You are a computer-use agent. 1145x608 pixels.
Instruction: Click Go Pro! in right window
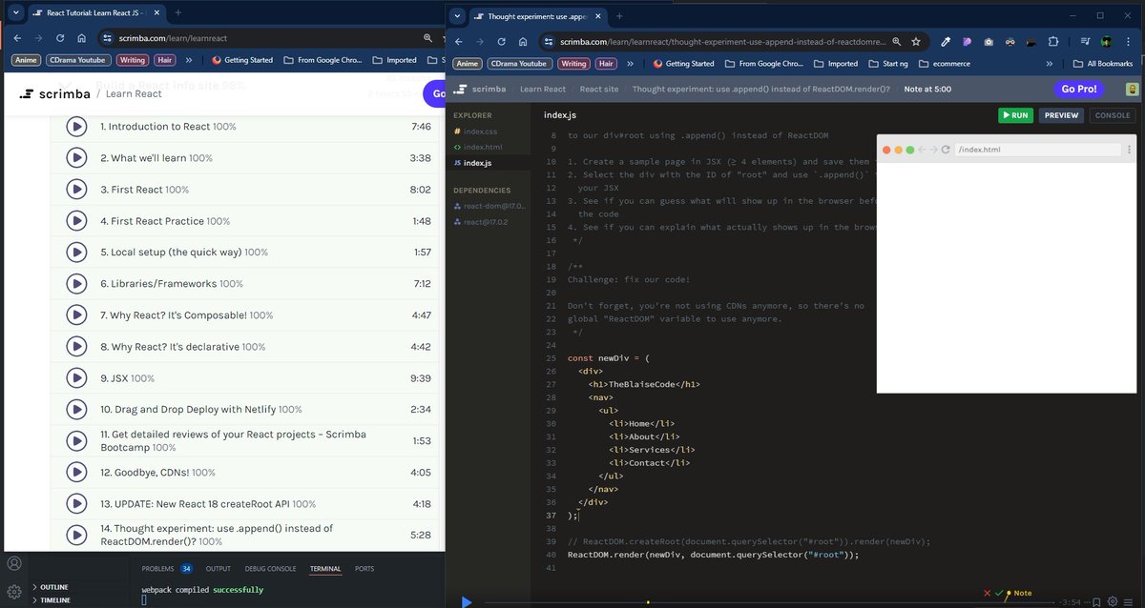coord(1079,89)
